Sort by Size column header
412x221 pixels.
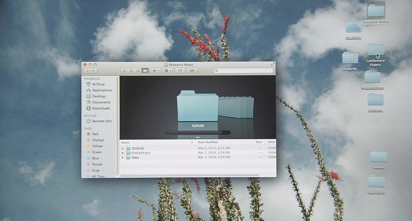tap(259, 142)
